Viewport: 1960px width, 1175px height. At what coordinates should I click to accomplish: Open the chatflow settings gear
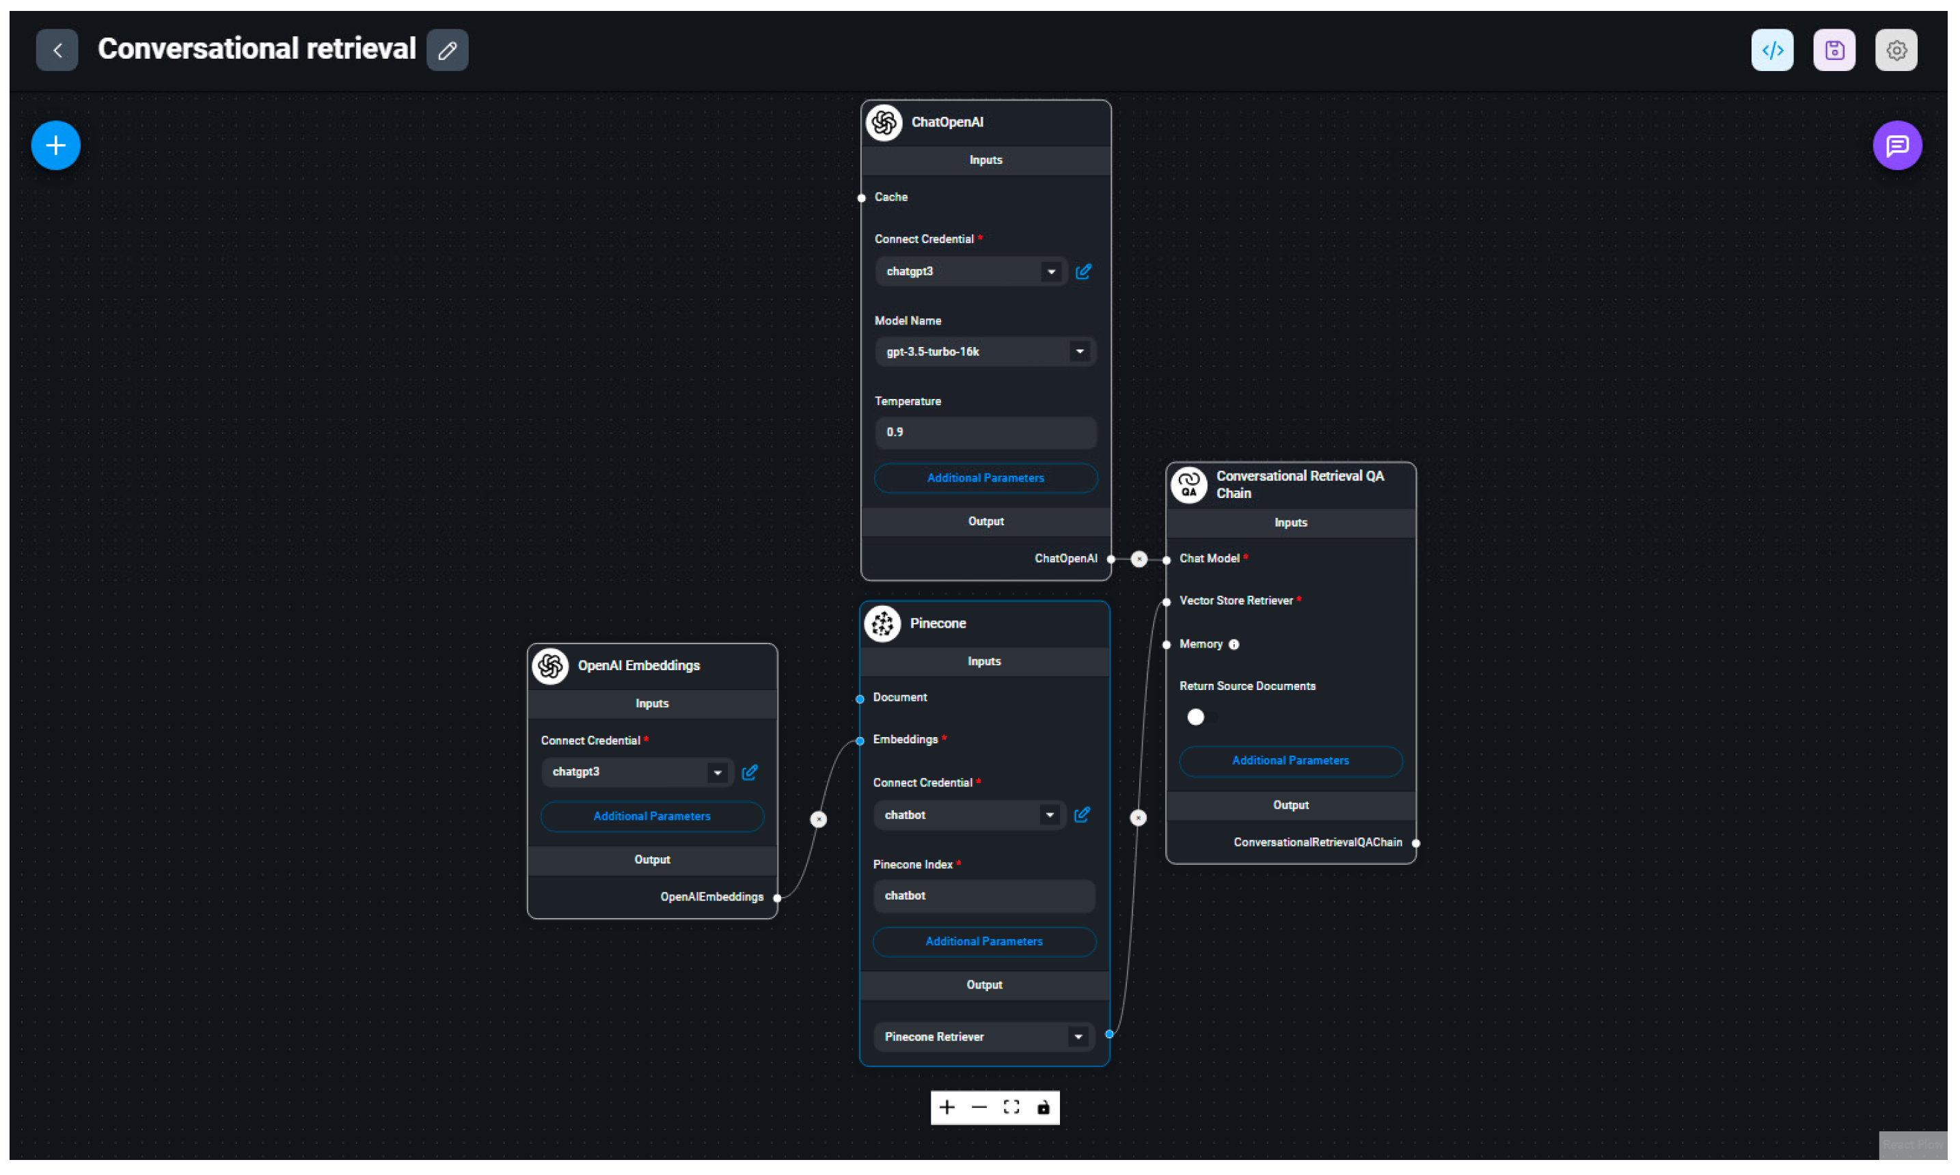1896,50
